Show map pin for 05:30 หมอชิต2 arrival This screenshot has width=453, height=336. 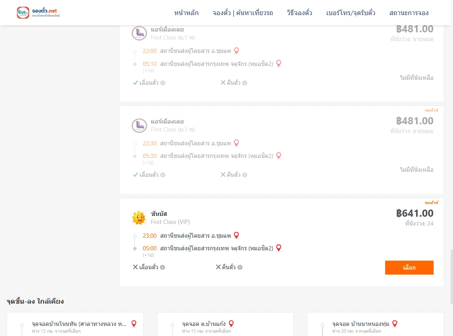coord(279,155)
